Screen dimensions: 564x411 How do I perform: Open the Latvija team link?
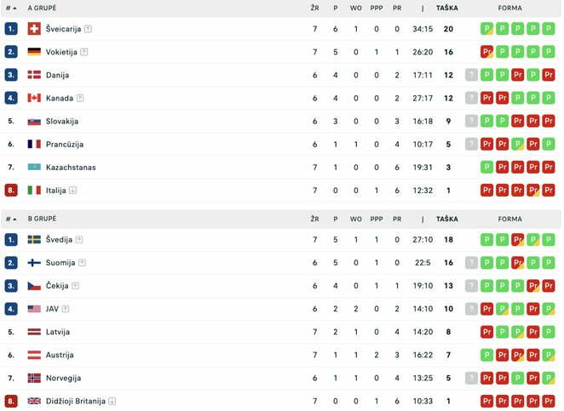(58, 332)
